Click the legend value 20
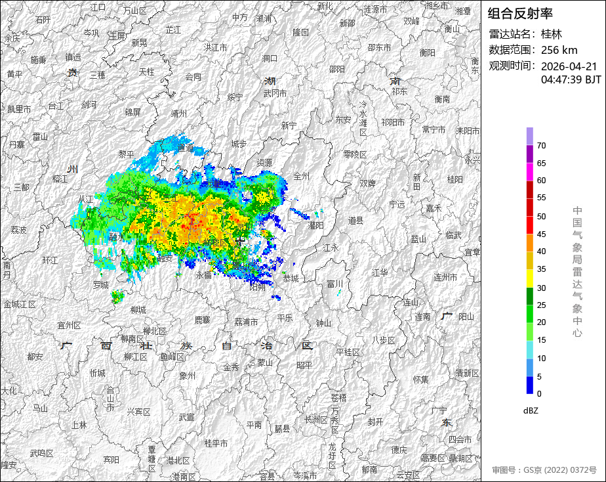Viewport: 606px width, 482px height. (x=542, y=322)
